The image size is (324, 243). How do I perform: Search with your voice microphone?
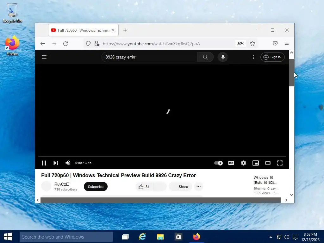pyautogui.click(x=223, y=57)
